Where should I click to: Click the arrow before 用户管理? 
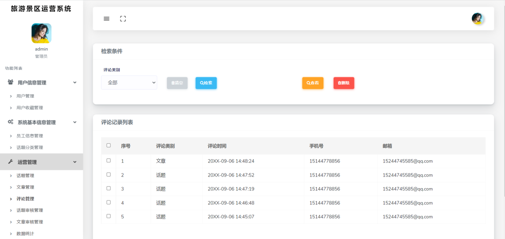tap(11, 96)
